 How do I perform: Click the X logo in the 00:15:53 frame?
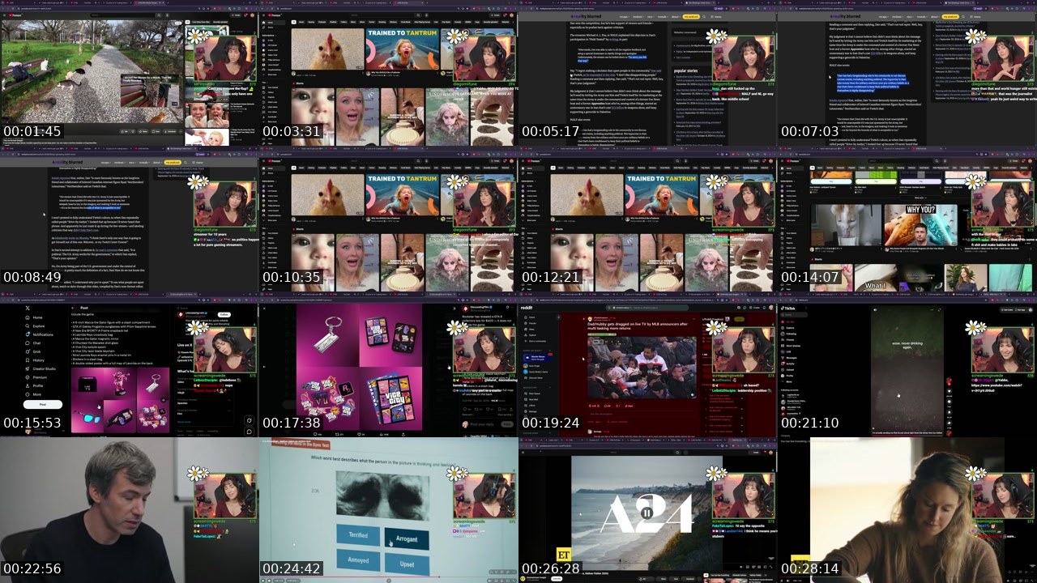(x=28, y=308)
